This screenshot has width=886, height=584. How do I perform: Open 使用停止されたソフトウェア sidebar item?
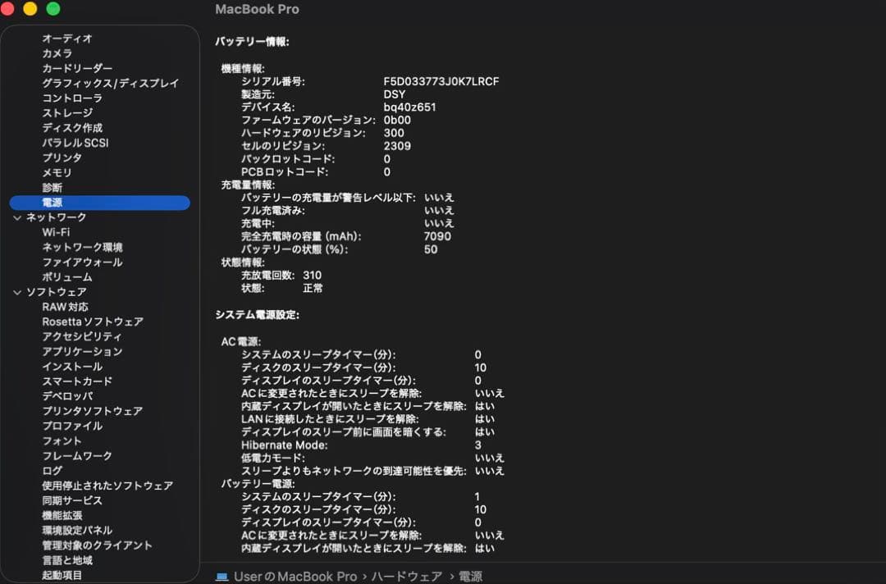click(108, 486)
